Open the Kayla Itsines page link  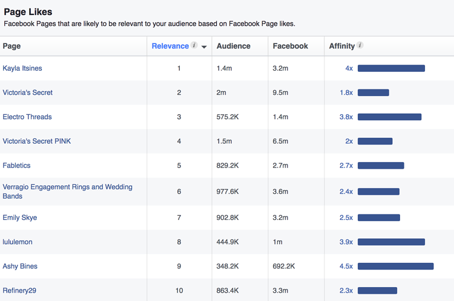(22, 68)
